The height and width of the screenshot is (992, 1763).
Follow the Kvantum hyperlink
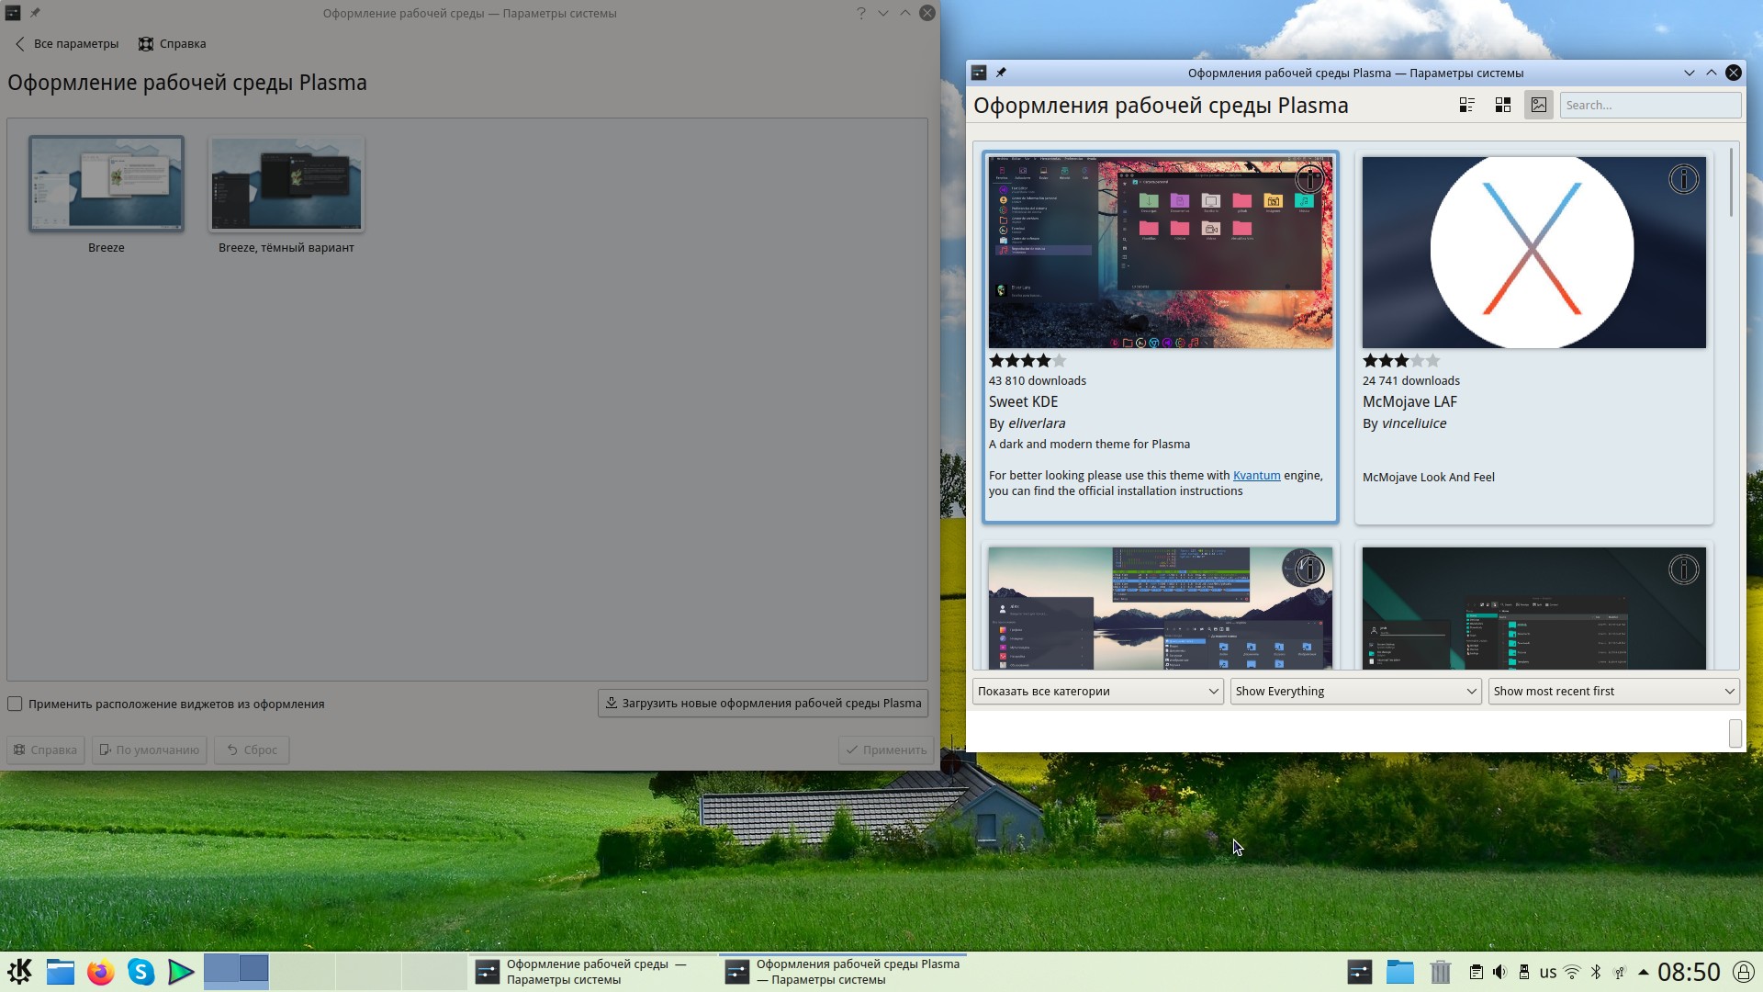(x=1256, y=475)
